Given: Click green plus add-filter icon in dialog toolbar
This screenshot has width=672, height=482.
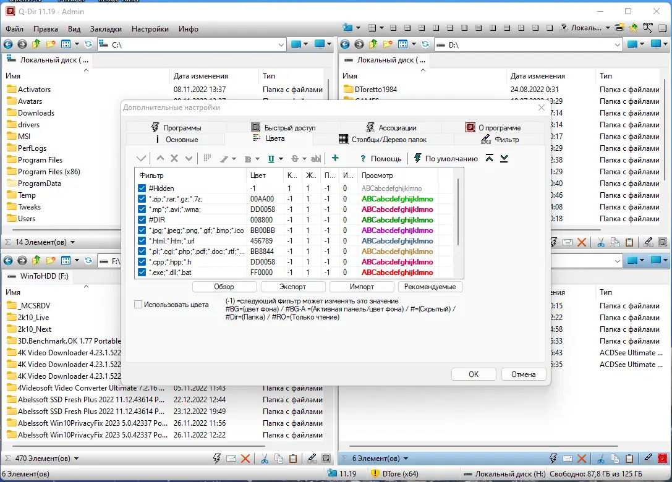Looking at the screenshot, I should click(335, 158).
